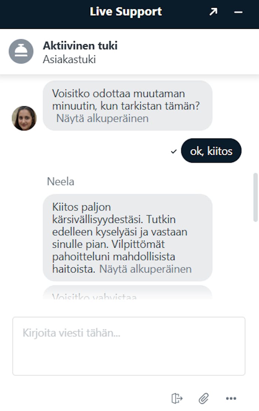Click the concierge bell support icon

pyautogui.click(x=21, y=51)
